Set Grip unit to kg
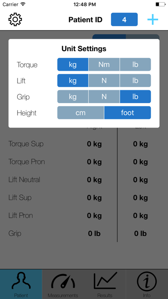This screenshot has width=168, height=299. pyautogui.click(x=73, y=97)
